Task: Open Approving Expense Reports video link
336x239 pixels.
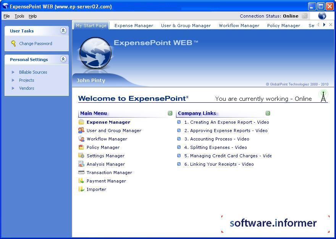Action: coord(226,131)
